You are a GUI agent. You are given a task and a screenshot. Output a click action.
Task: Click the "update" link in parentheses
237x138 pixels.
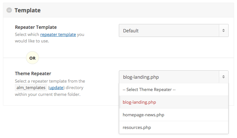coord(56,88)
